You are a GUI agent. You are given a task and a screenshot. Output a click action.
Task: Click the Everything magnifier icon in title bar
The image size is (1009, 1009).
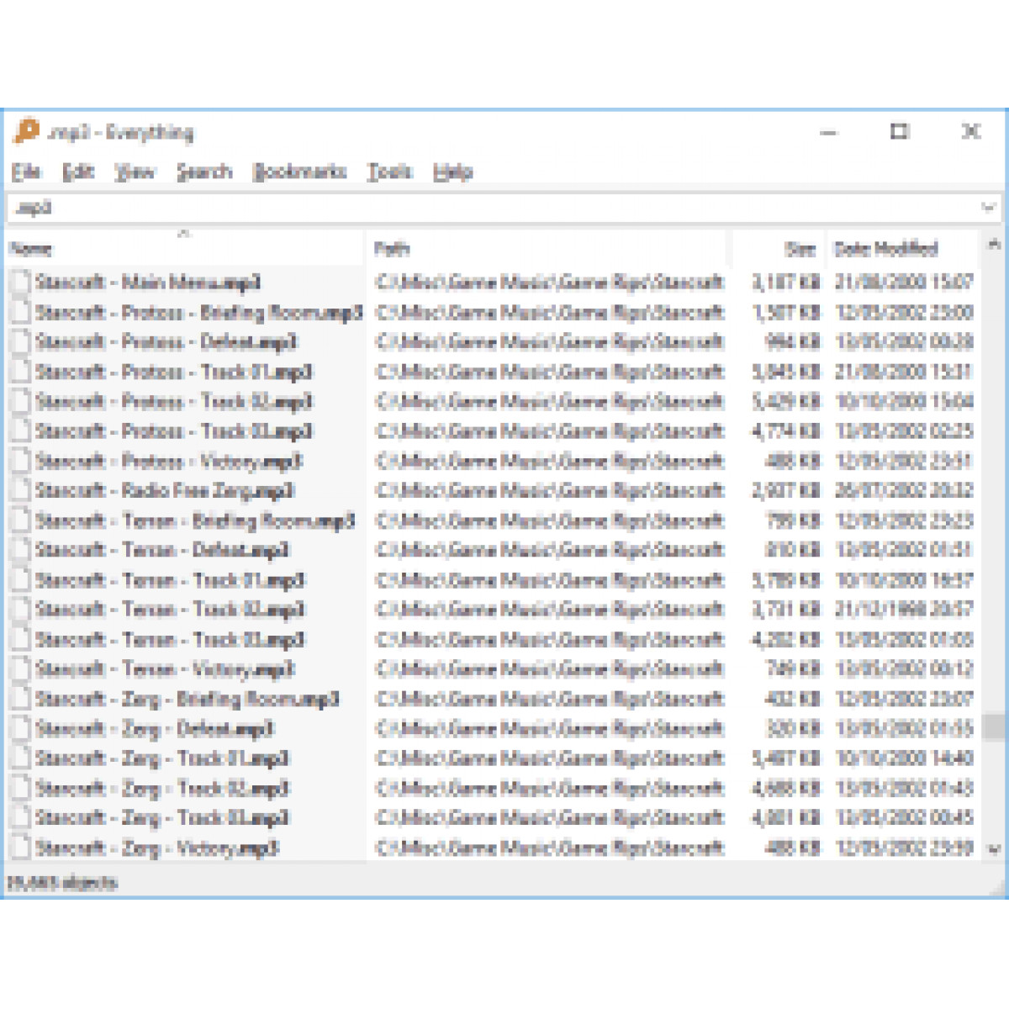click(x=27, y=131)
